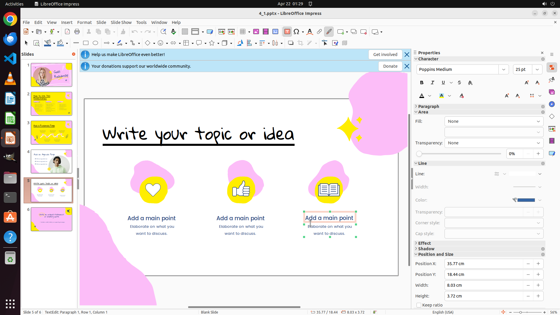560x315 pixels.
Task: Click the Insert Special Character omega icon
Action: click(296, 32)
